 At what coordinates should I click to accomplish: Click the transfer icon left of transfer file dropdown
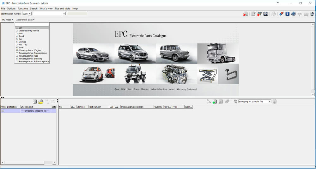pyautogui.click(x=236, y=102)
